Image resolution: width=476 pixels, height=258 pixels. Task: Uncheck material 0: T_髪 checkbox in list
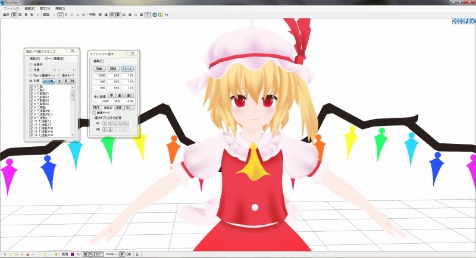click(x=32, y=87)
